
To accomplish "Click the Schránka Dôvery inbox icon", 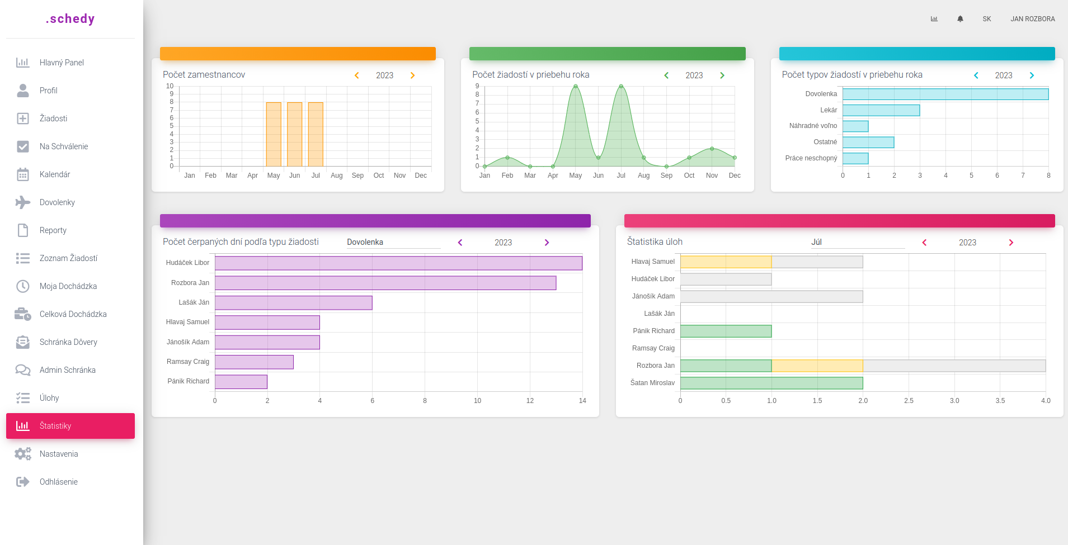I will pos(23,342).
